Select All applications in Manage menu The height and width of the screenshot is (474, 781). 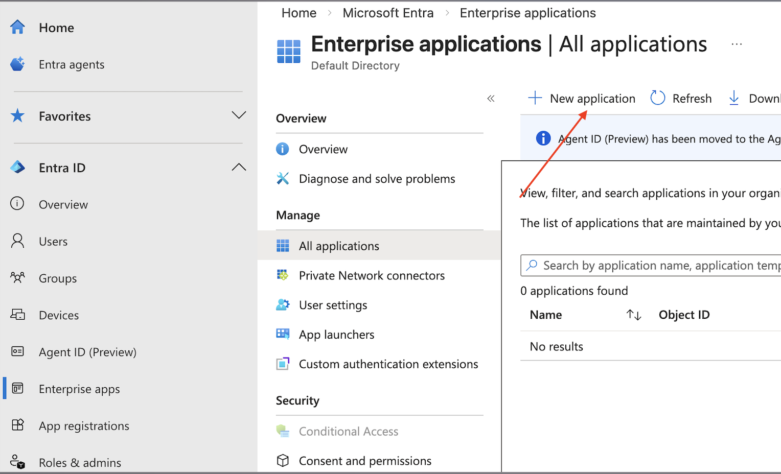pyautogui.click(x=339, y=246)
